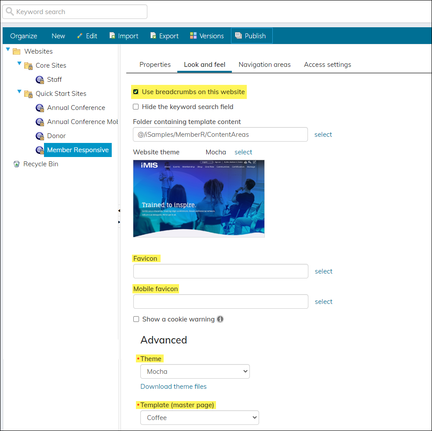Click the Annual Conference globe icon
432x431 pixels.
pos(40,108)
